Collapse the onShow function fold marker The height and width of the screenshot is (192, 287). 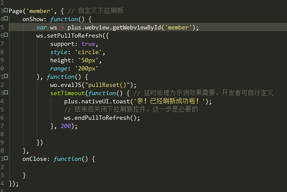[6, 18]
